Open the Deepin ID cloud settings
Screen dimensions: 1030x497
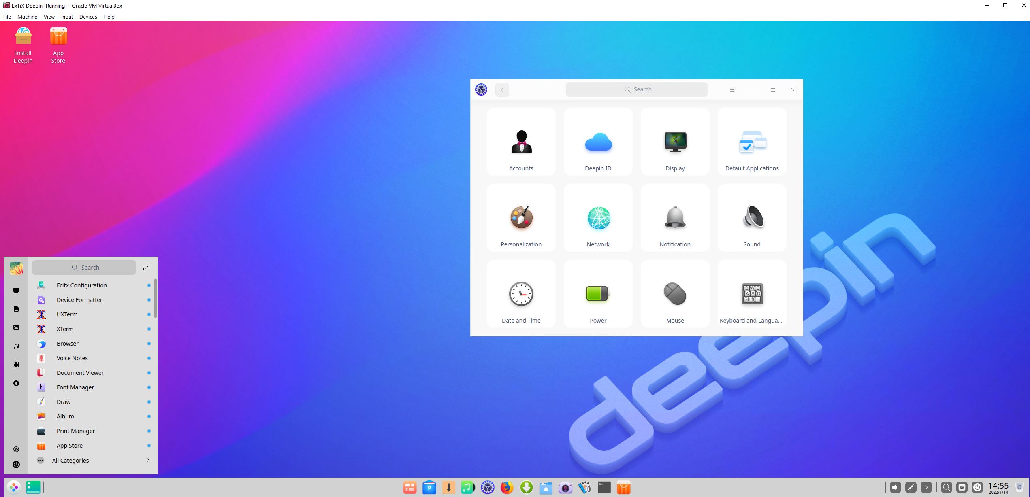pyautogui.click(x=598, y=142)
